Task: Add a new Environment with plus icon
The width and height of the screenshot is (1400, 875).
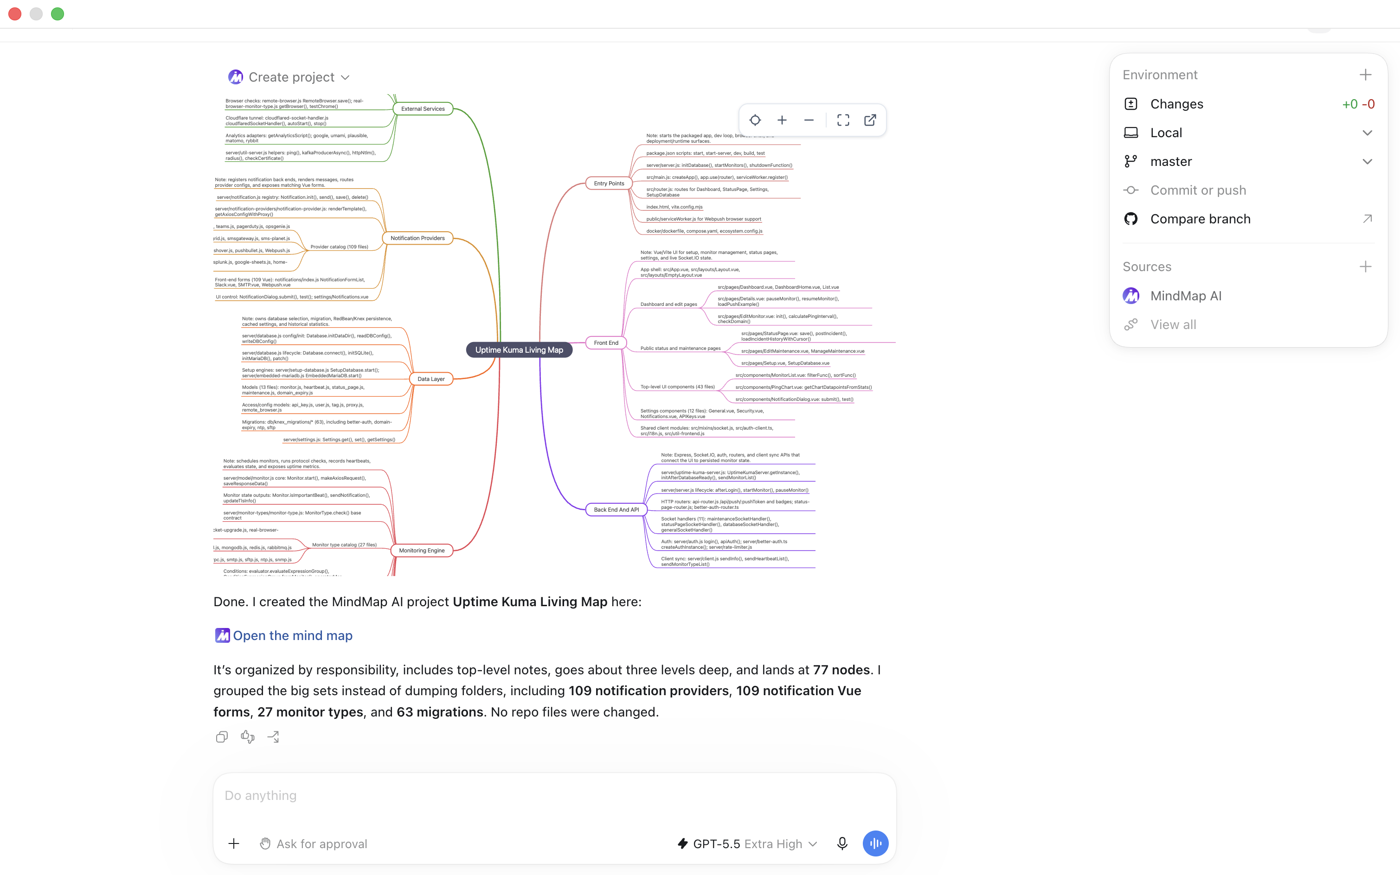Action: [1365, 75]
